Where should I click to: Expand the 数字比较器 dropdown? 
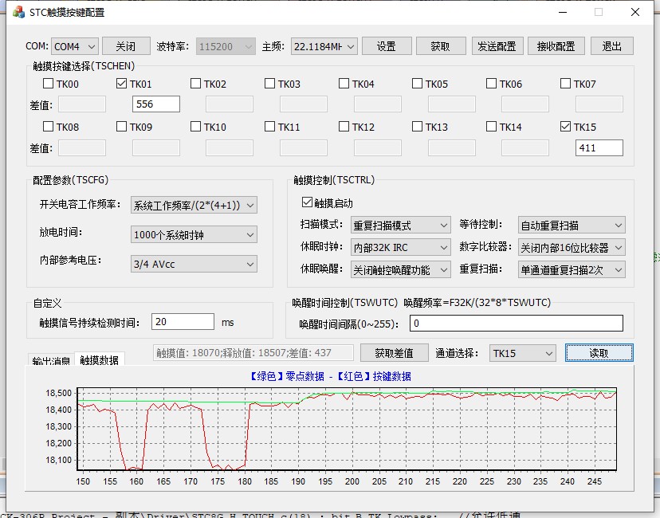(572, 247)
